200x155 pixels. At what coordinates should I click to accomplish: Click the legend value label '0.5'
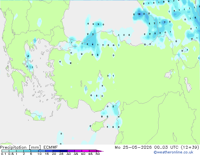(x=11, y=154)
